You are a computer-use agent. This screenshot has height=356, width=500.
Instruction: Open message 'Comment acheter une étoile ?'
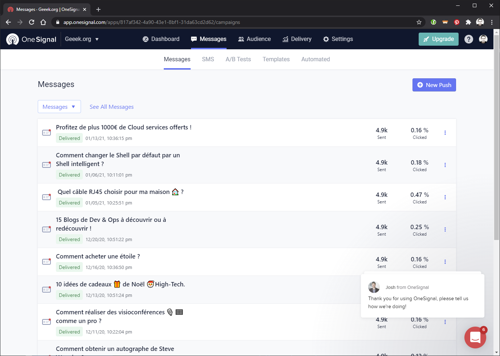click(x=98, y=256)
